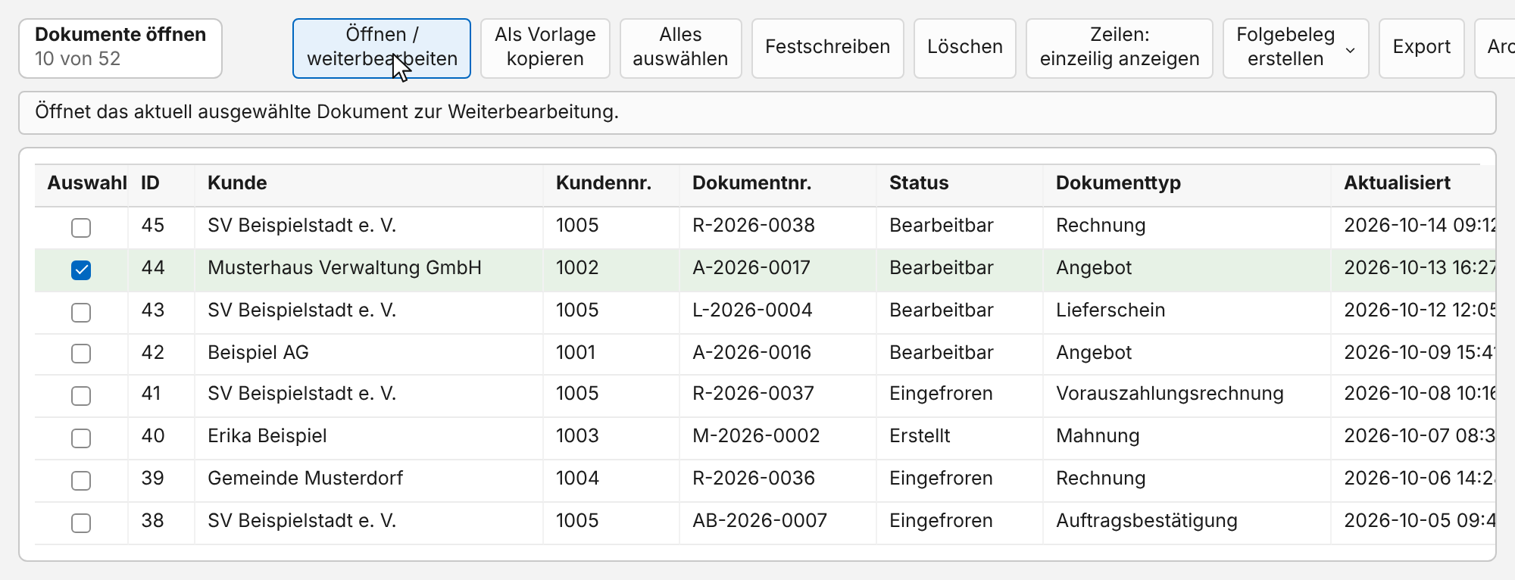The width and height of the screenshot is (1515, 580).
Task: Select document number A-2026-0016
Action: point(751,352)
